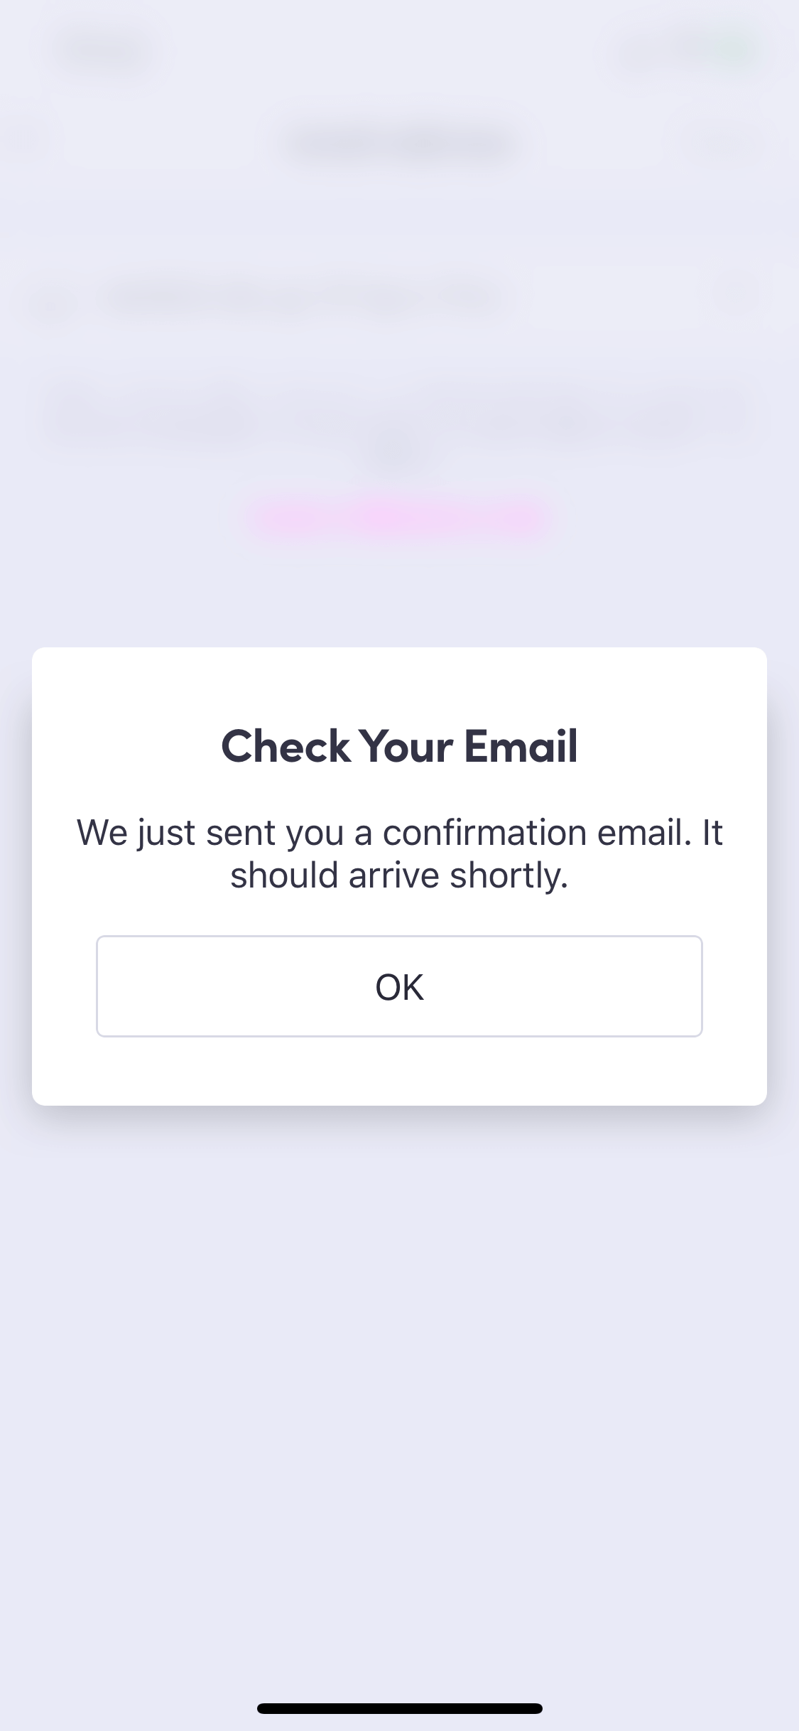
Task: Click the "Check Your Email" heading
Action: 399,746
